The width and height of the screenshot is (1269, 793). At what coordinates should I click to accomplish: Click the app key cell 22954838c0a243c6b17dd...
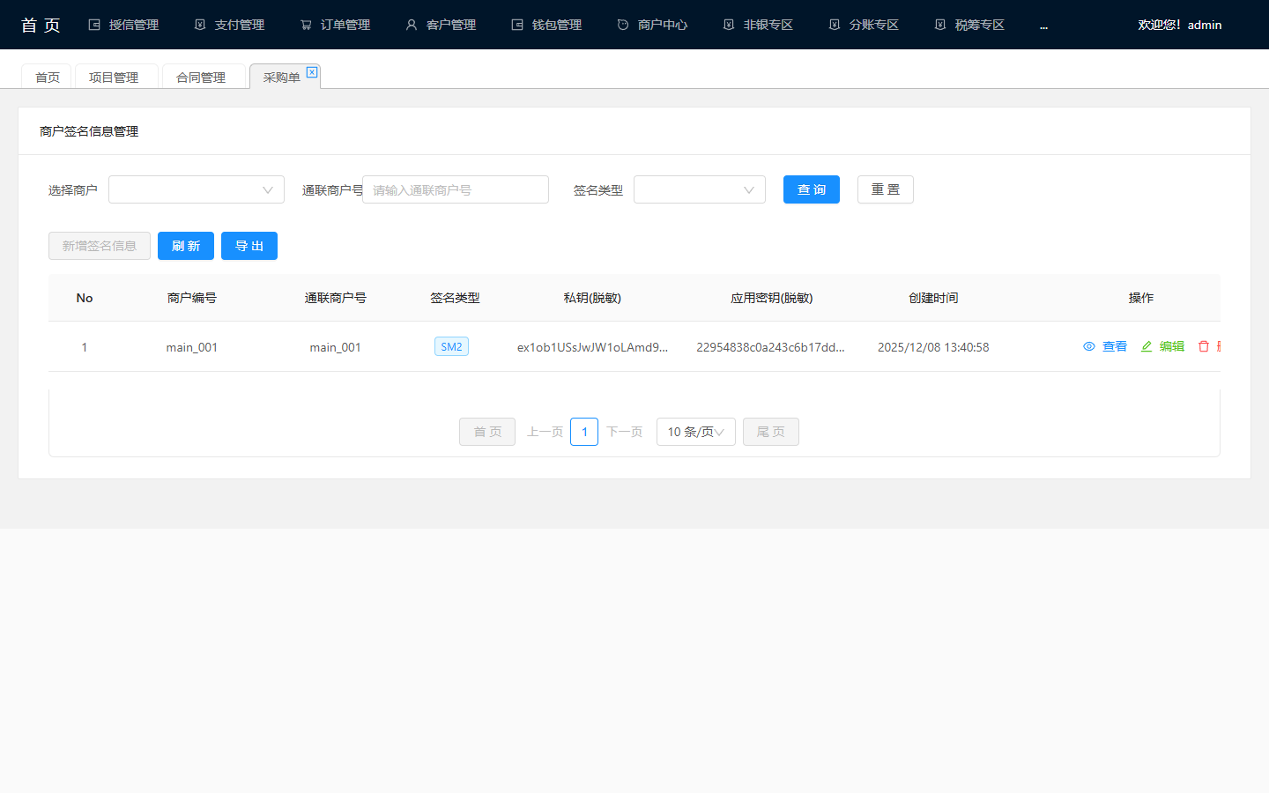770,347
